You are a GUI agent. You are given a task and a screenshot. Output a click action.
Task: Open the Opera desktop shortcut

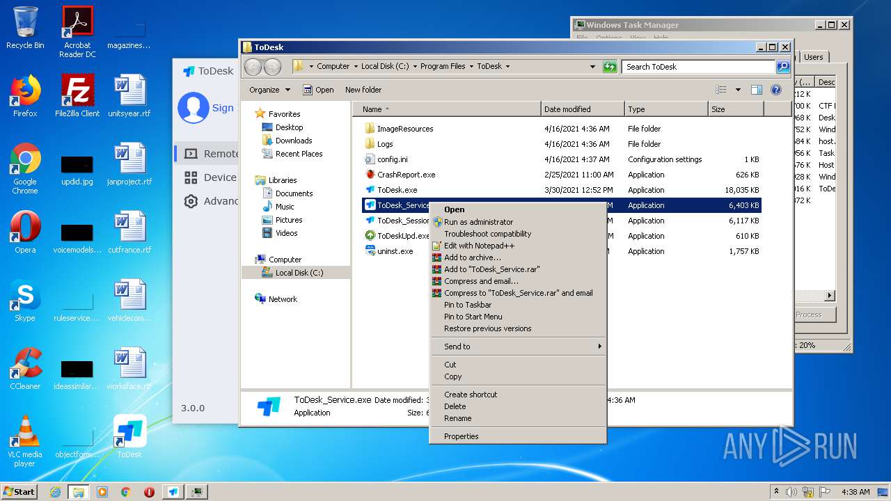(25, 232)
